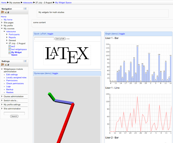Open ws2 widgetspace link

point(13,46)
